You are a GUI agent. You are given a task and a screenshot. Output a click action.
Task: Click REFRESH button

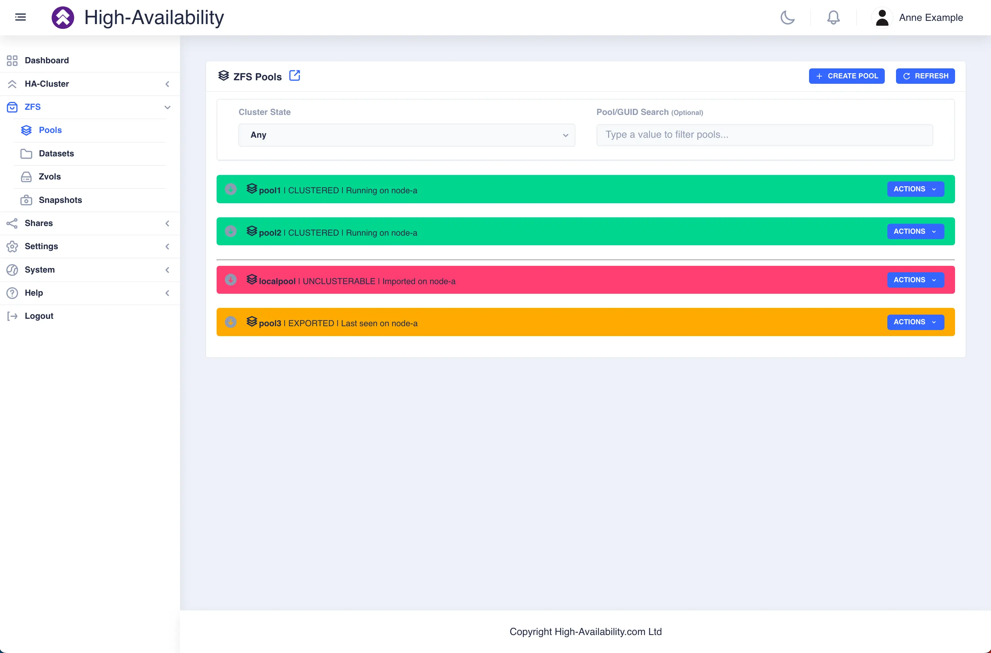[925, 76]
